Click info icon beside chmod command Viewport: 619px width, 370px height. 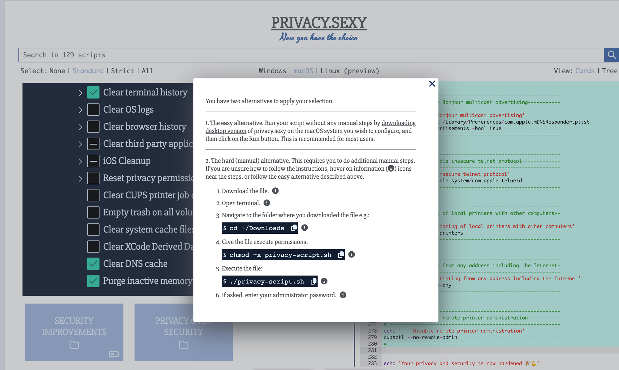(352, 254)
